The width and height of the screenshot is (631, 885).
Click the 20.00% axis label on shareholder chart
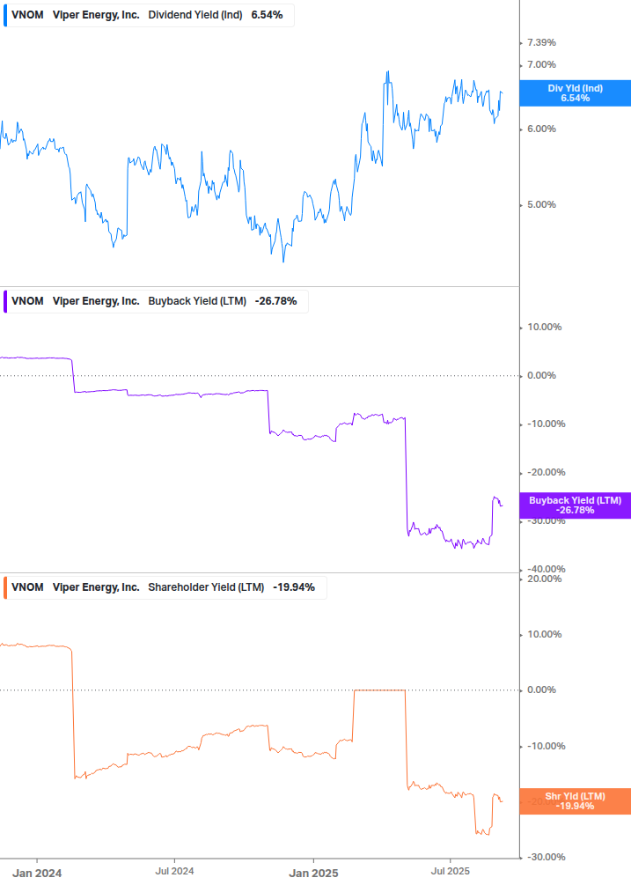[544, 579]
